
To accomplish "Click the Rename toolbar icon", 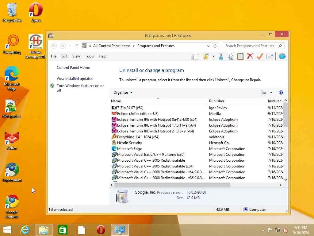I will pyautogui.click(x=270, y=57).
